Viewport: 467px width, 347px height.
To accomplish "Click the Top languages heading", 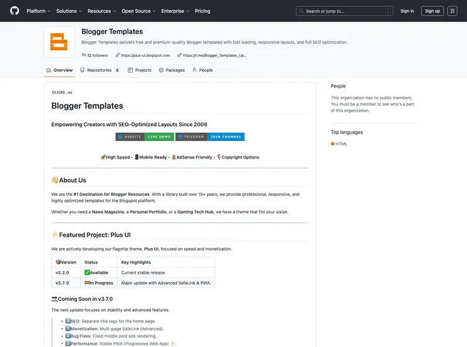I will point(347,132).
